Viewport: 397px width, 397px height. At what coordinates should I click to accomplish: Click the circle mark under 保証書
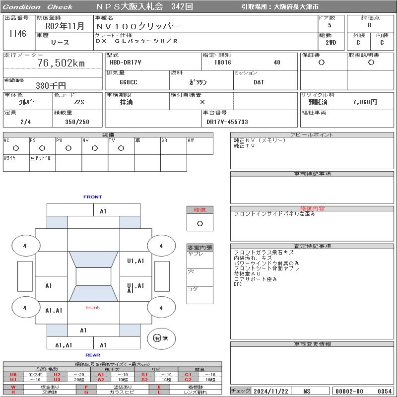[322, 63]
